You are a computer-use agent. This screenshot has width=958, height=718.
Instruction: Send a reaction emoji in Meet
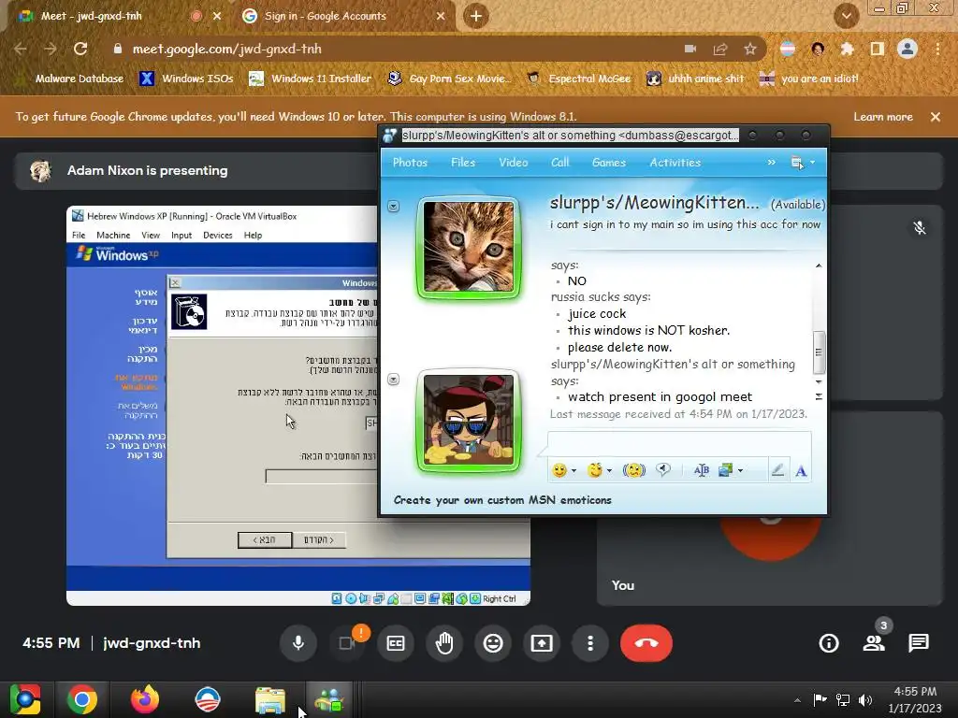[493, 643]
